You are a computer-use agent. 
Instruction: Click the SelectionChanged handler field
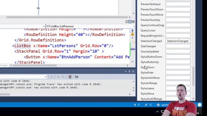(x=178, y=41)
